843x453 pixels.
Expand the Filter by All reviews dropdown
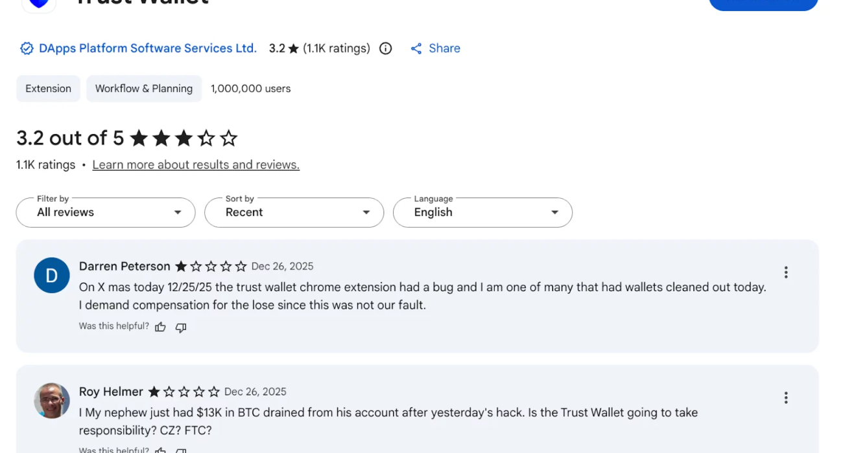pyautogui.click(x=106, y=212)
